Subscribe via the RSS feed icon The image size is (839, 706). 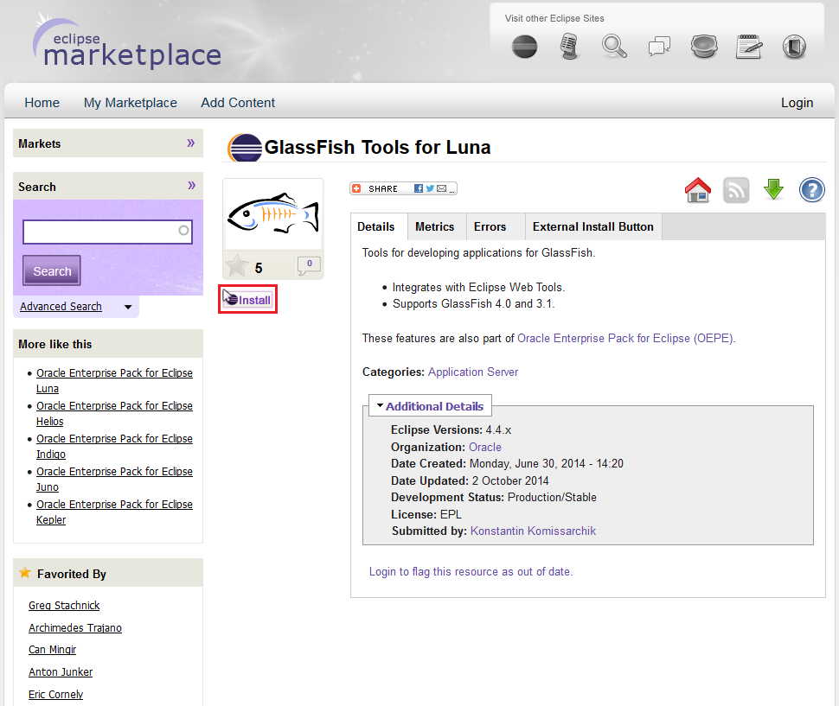736,190
